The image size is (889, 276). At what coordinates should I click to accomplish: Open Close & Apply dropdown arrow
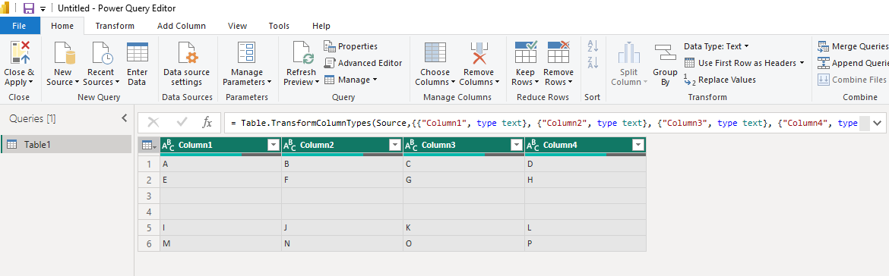(30, 83)
